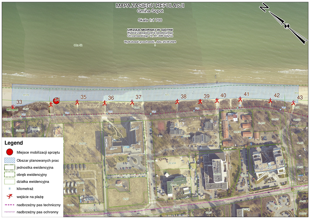This screenshot has width=310, height=219.
Task: Select the 'nadbrzeżny pas techniczny' legend entry text
Action: pos(38,205)
